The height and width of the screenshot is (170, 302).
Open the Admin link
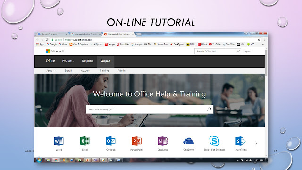click(x=122, y=71)
